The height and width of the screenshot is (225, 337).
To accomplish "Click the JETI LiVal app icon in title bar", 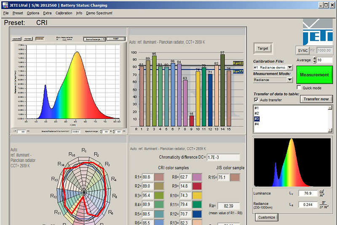I will point(5,5).
